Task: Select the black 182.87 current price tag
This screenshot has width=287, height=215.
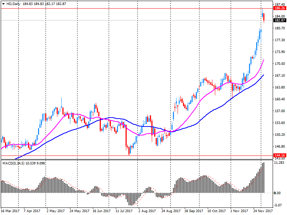Action: [279, 20]
